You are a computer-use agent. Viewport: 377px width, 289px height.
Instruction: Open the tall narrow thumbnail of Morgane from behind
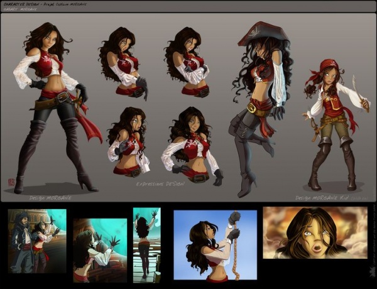(146, 244)
